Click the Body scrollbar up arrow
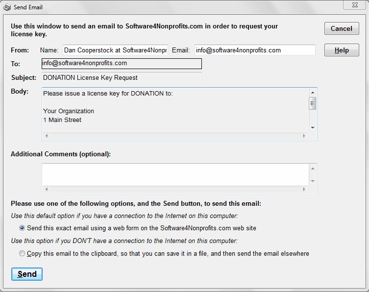 pyautogui.click(x=313, y=93)
